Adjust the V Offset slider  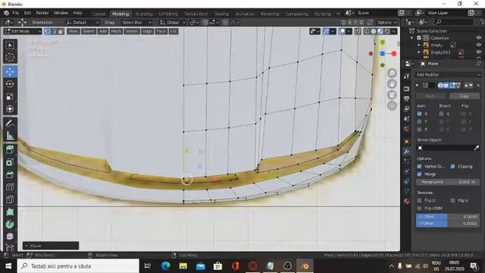[x=448, y=223]
